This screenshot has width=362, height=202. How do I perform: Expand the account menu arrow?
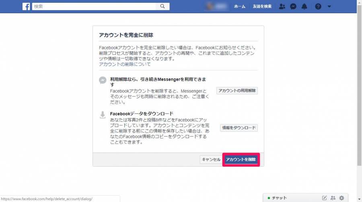pyautogui.click(x=329, y=6)
